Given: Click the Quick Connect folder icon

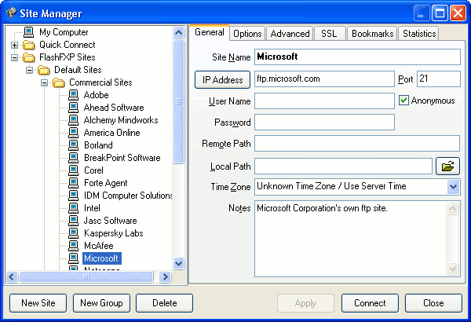Looking at the screenshot, I should click(29, 45).
